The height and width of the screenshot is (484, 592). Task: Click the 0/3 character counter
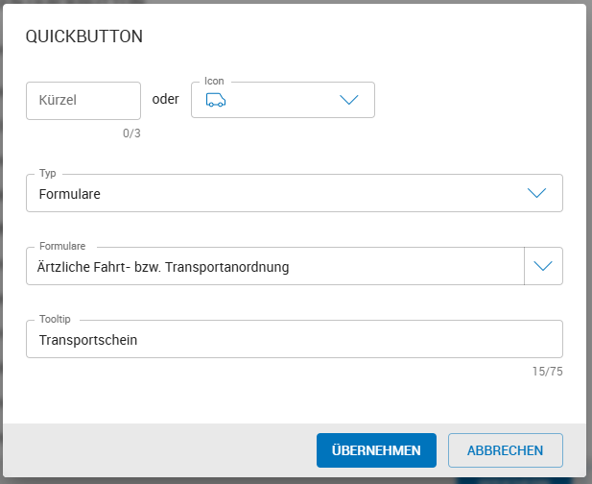tap(131, 133)
